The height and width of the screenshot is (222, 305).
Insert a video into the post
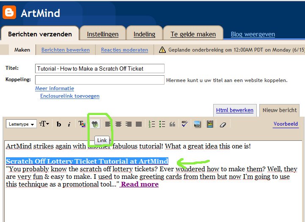pos(210,124)
